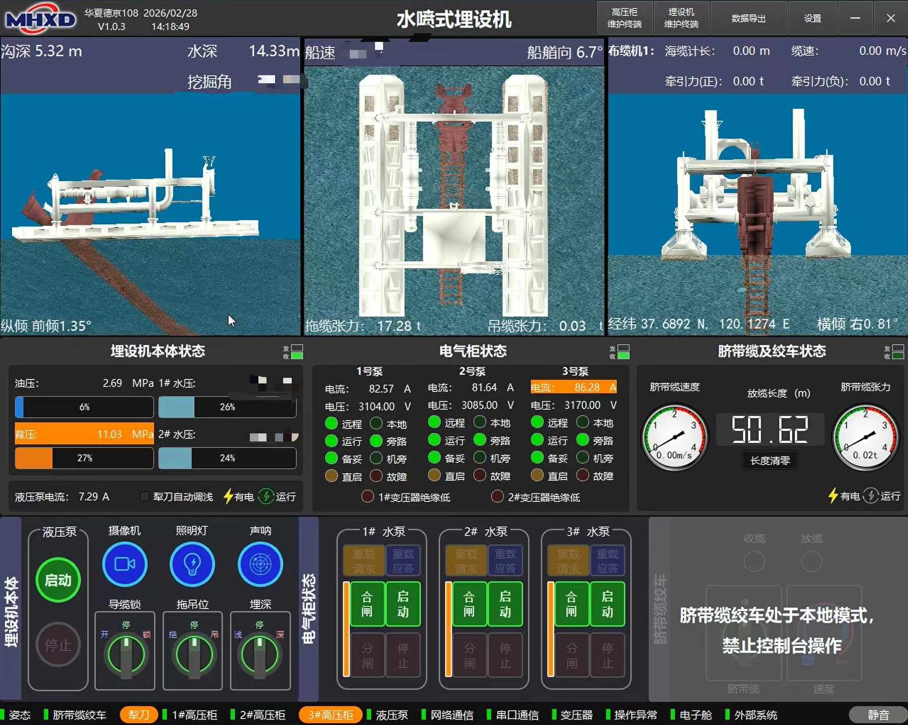Click the MHXD logo

point(40,19)
